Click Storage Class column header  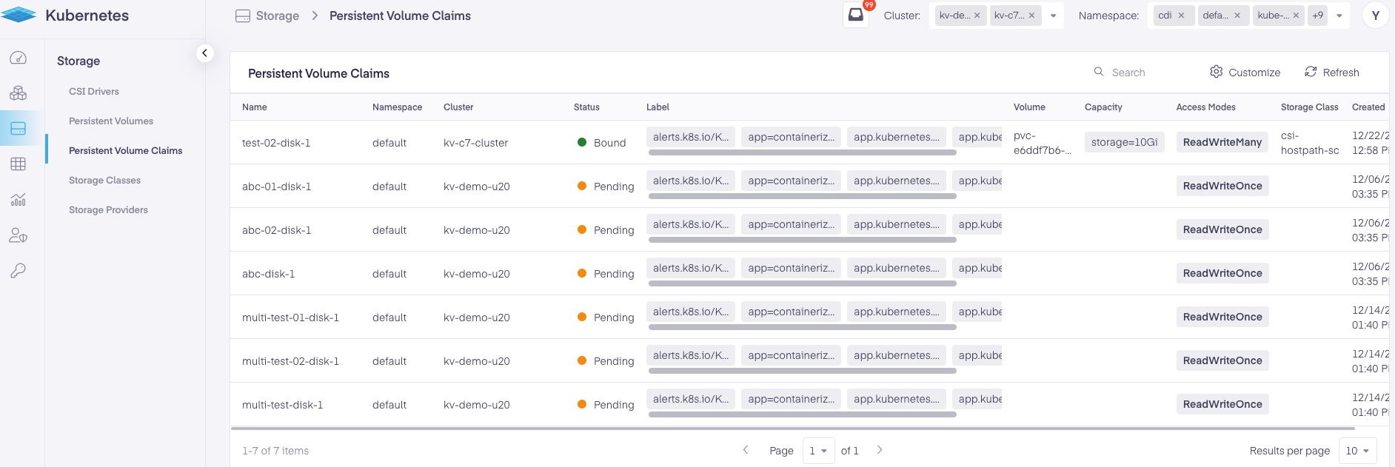click(x=1309, y=107)
